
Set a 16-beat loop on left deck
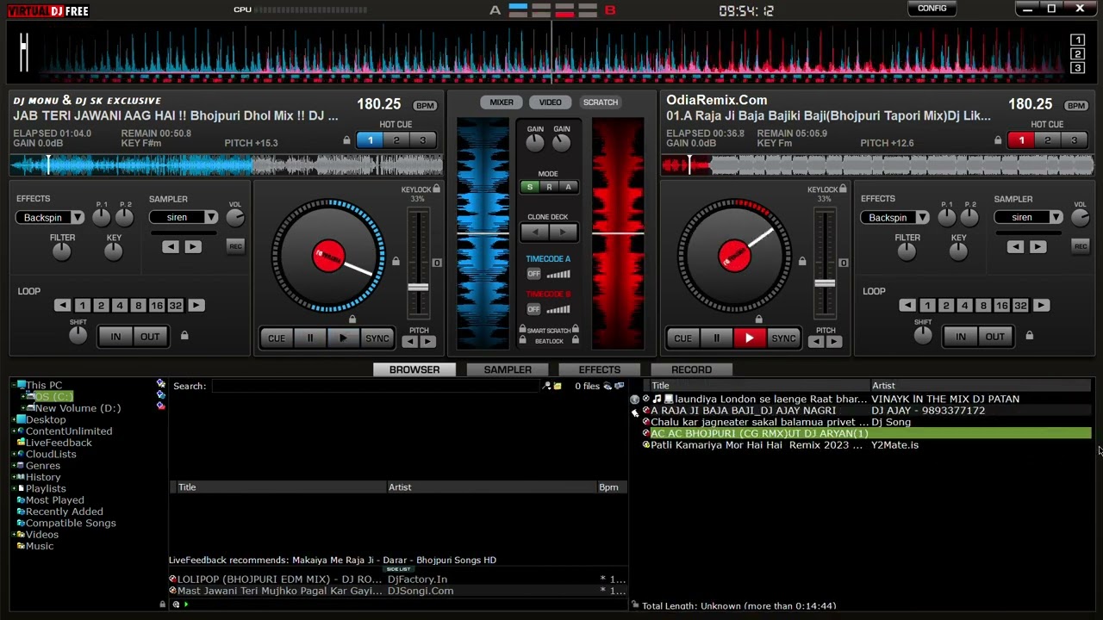tap(157, 306)
